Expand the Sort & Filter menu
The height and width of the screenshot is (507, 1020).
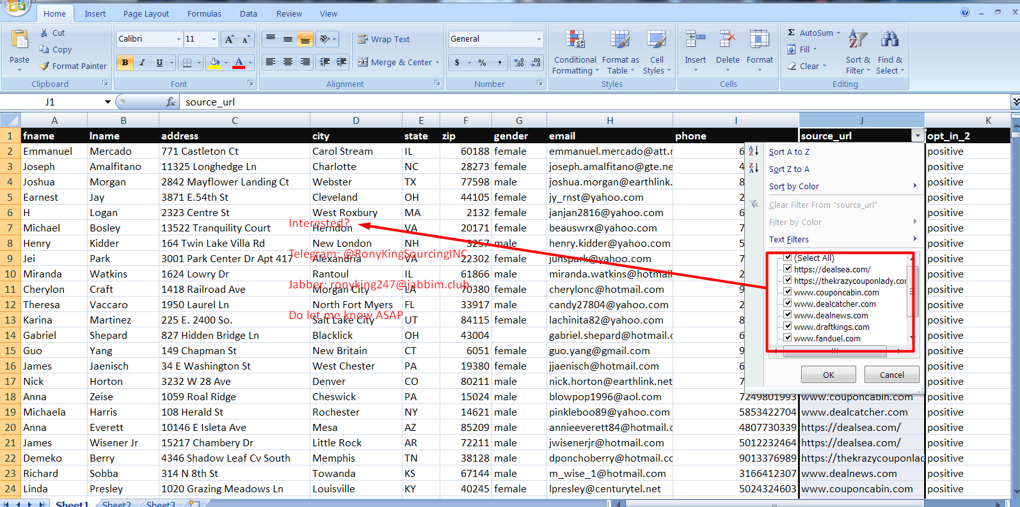tap(857, 52)
